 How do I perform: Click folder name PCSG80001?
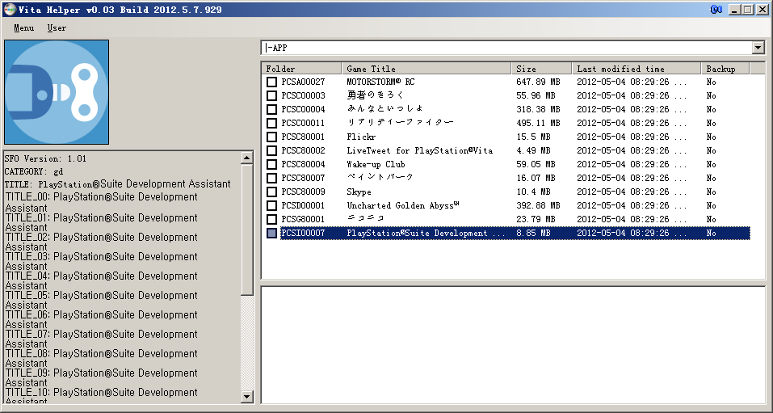click(x=303, y=219)
